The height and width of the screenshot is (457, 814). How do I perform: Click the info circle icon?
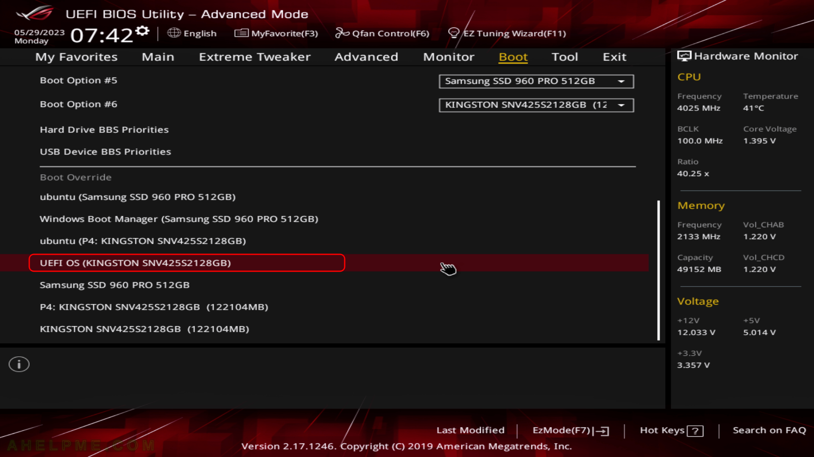point(19,364)
